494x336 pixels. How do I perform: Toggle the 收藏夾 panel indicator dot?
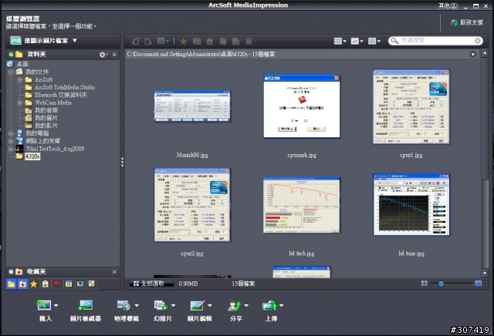tap(11, 272)
